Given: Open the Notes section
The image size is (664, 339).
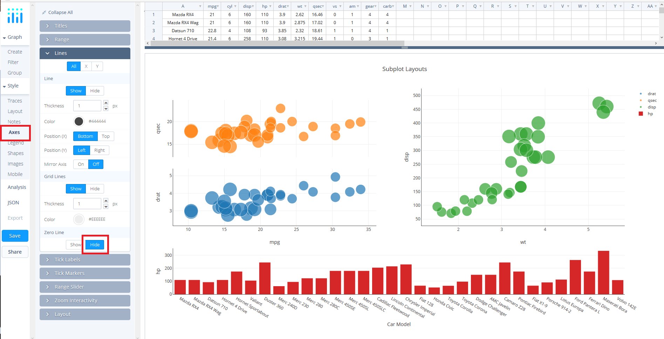Looking at the screenshot, I should click(x=14, y=121).
